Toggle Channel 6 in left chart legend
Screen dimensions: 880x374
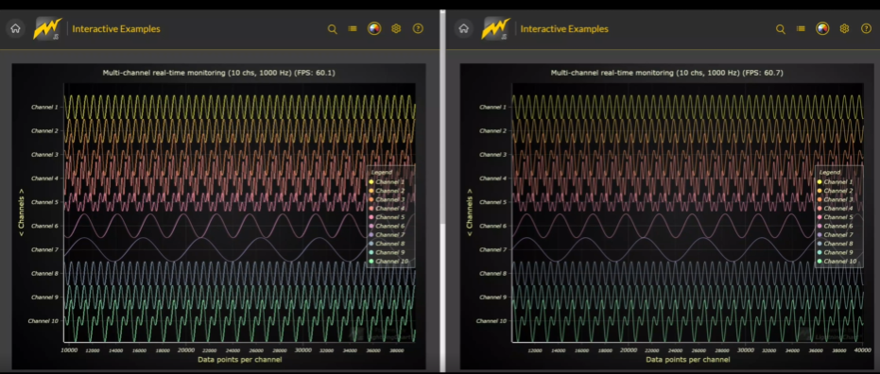tap(388, 226)
